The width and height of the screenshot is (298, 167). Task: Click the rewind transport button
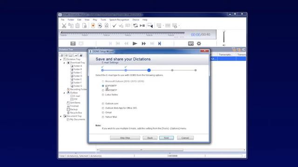pyautogui.click(x=126, y=44)
